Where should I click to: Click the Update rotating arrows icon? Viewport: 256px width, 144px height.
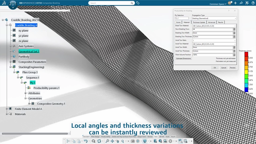coord(99,141)
